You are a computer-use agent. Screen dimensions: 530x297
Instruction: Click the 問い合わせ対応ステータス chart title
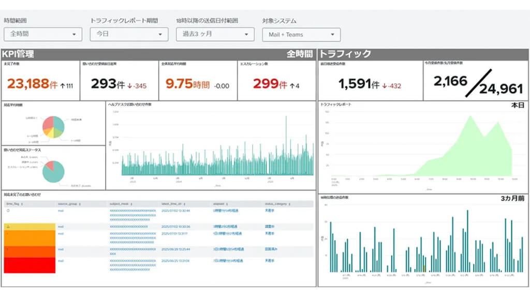click(22, 150)
